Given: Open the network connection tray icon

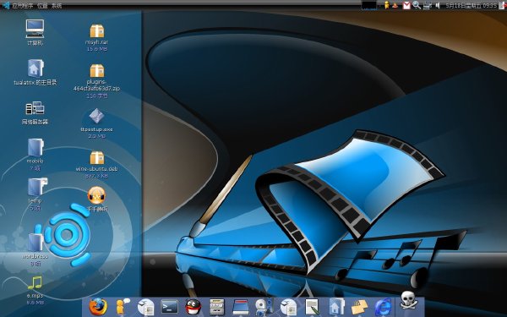Looking at the screenshot, I should (x=428, y=6).
